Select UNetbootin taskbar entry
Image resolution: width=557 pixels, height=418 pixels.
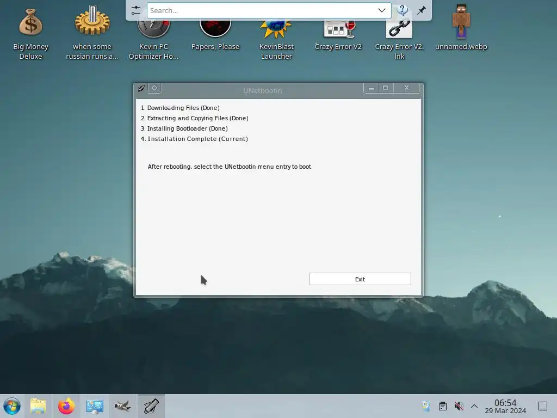pyautogui.click(x=151, y=406)
